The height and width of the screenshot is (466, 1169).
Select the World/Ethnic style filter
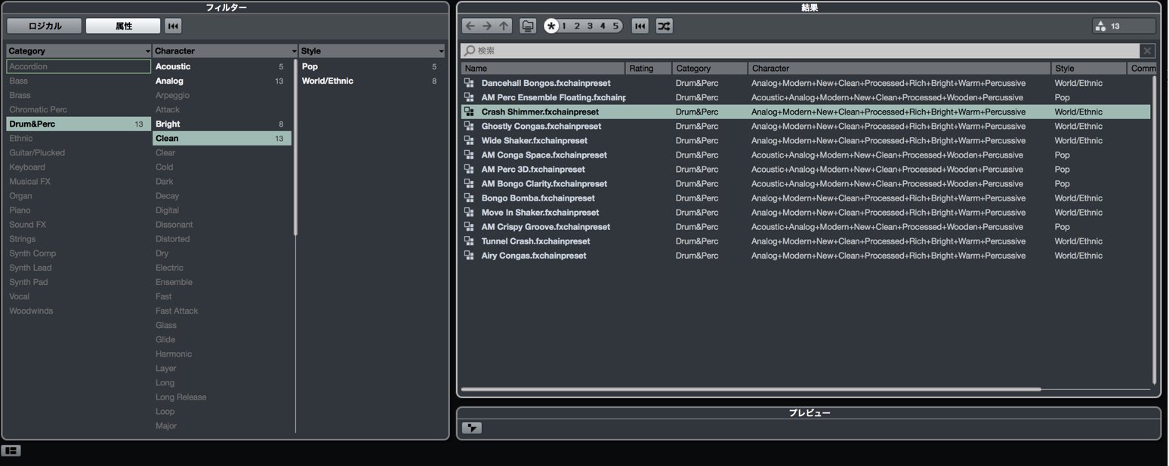coord(328,81)
